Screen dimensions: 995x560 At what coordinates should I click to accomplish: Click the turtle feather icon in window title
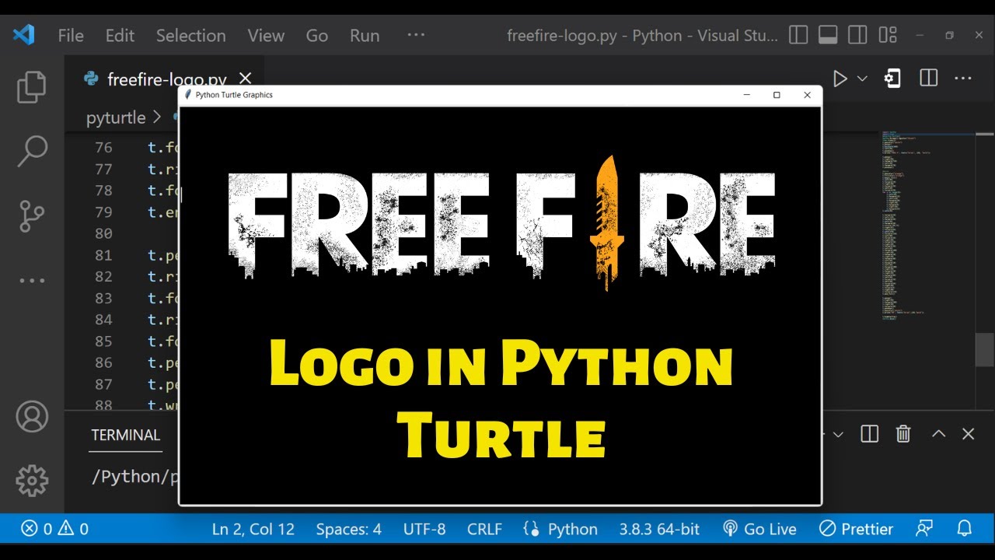pos(187,95)
